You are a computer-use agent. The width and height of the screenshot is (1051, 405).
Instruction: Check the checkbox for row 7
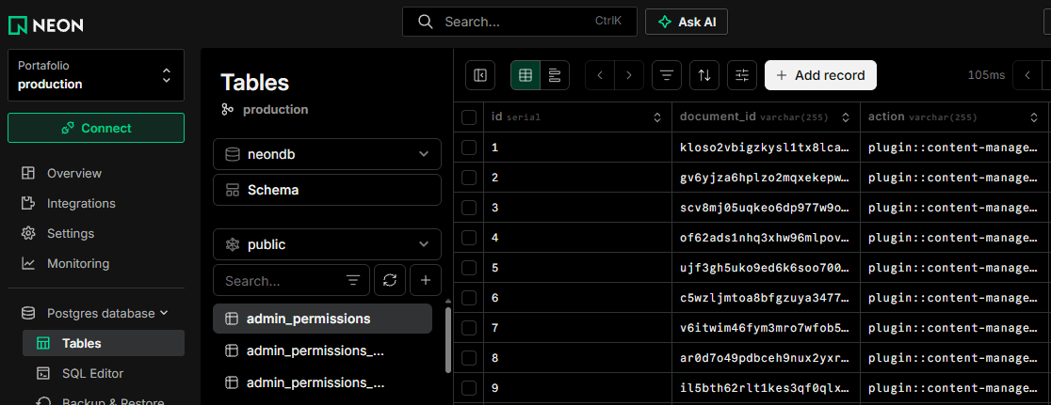pos(469,327)
